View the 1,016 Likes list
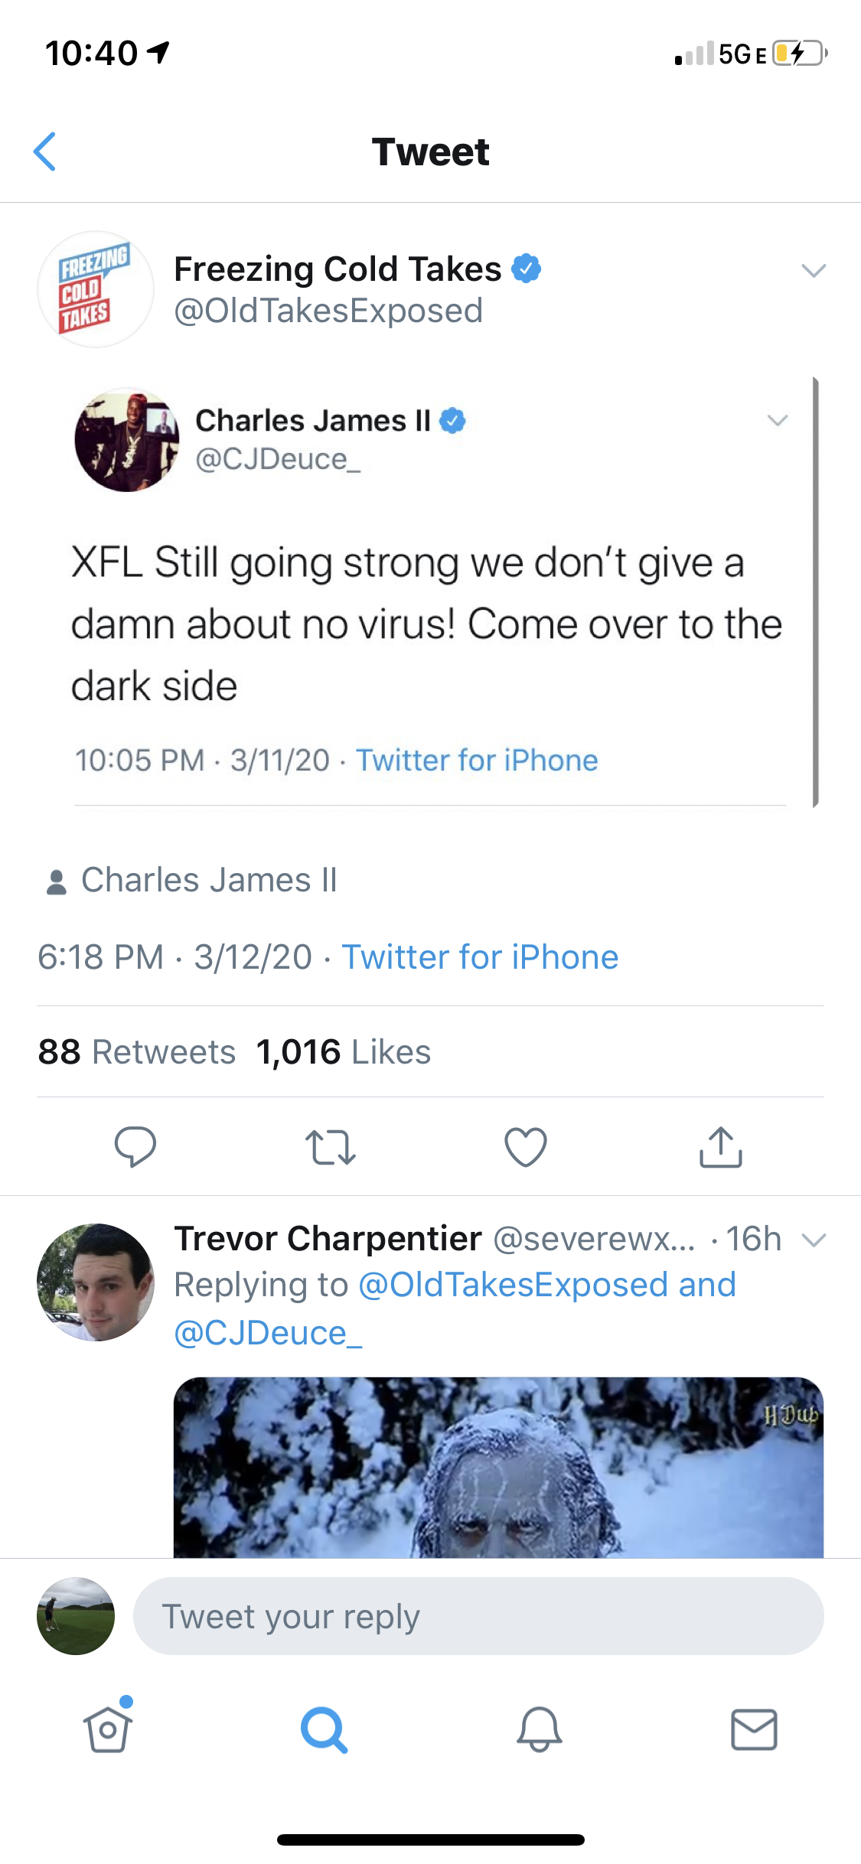 [x=344, y=1052]
